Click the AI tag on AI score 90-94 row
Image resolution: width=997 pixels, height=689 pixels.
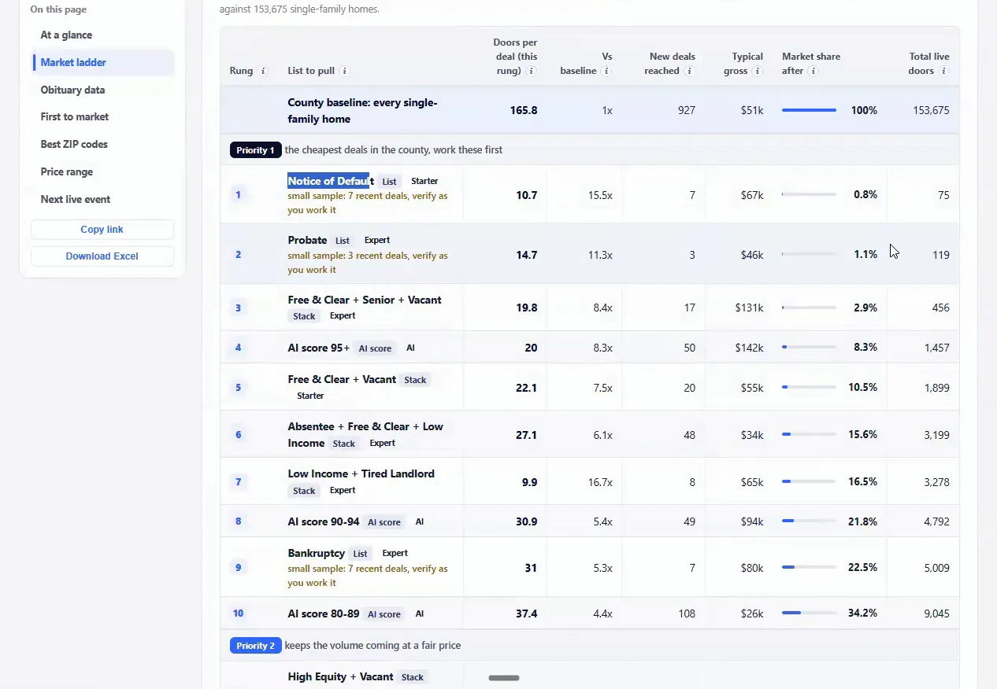(420, 521)
